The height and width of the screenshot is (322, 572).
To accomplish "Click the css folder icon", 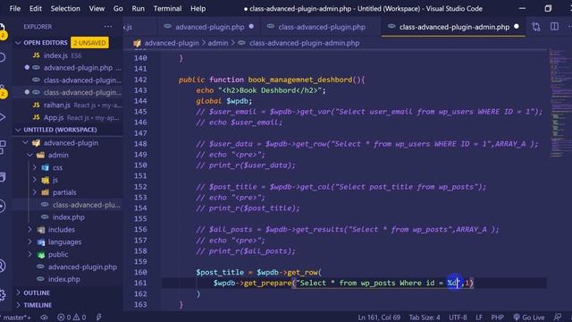I will 46,167.
